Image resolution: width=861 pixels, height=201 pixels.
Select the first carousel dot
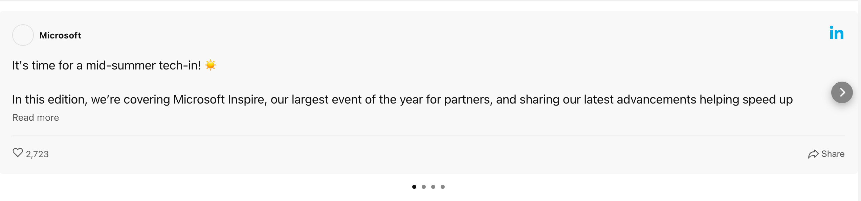pyautogui.click(x=415, y=186)
